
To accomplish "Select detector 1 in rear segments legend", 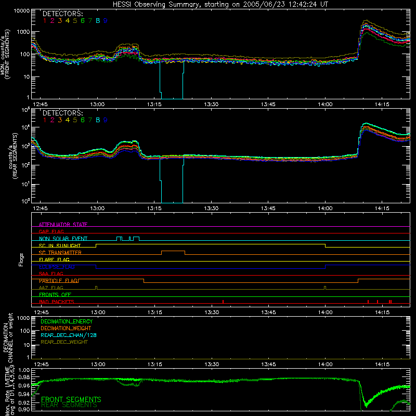I will click(45, 120).
